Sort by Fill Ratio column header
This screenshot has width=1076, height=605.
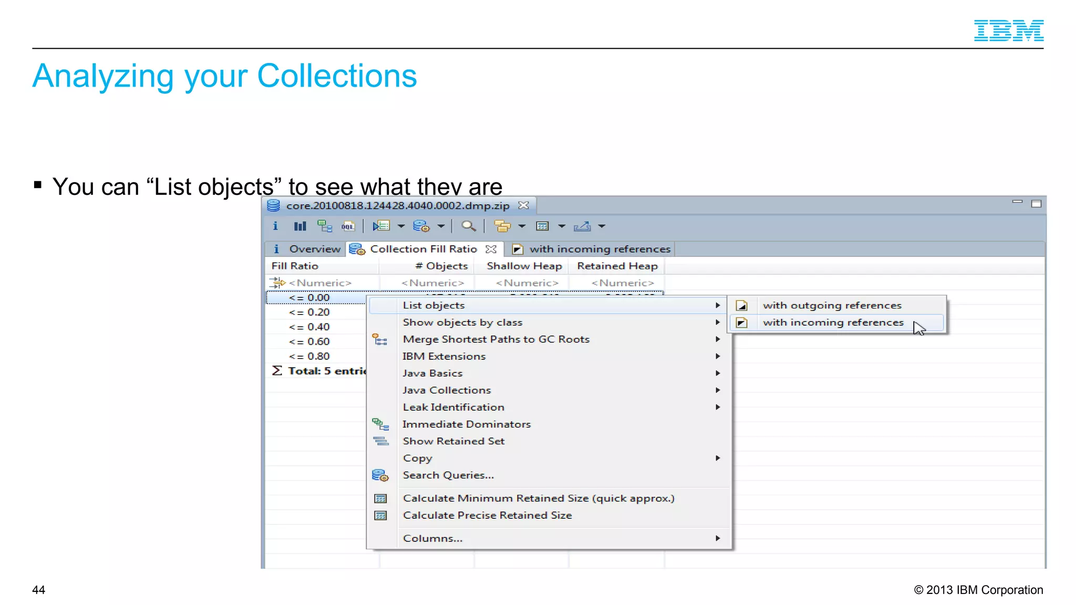(322, 266)
